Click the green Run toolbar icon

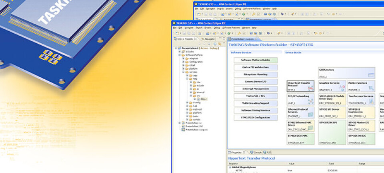(229, 33)
